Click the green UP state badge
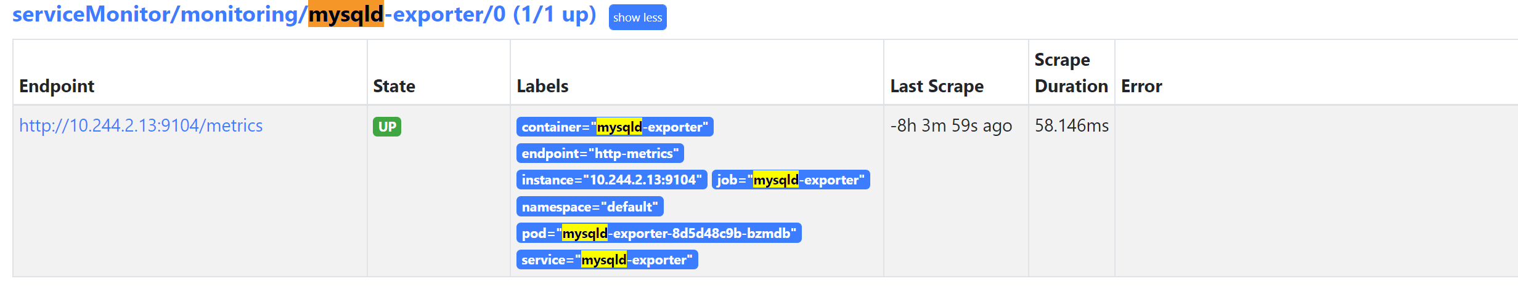 (386, 127)
